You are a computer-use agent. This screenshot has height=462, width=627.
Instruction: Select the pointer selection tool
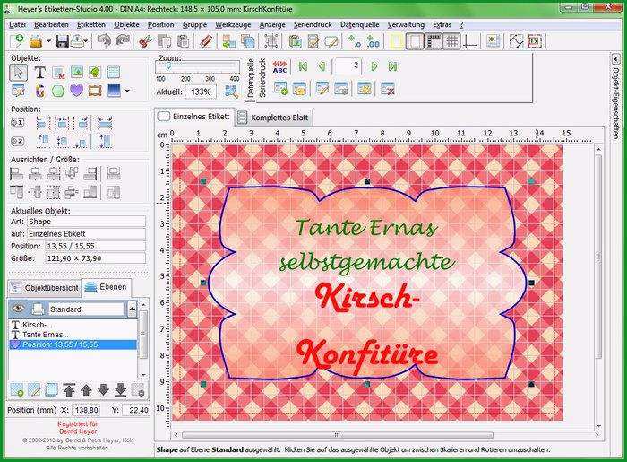(19, 73)
